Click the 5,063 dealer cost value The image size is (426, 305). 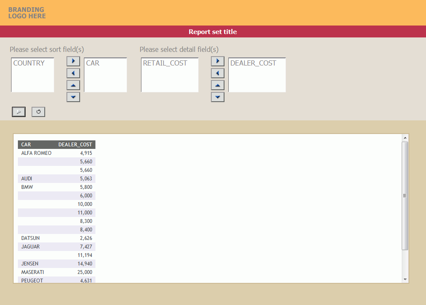86,179
